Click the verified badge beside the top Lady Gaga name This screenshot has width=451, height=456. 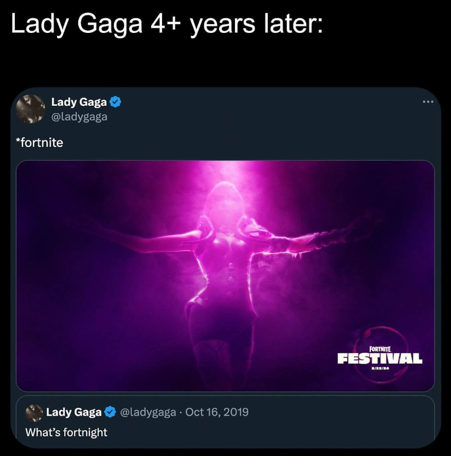click(x=116, y=102)
